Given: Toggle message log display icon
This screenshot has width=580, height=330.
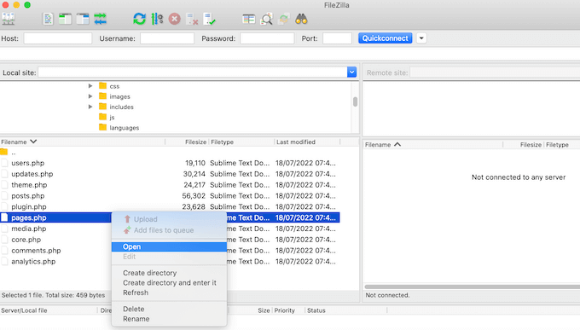Looking at the screenshot, I should click(x=48, y=19).
